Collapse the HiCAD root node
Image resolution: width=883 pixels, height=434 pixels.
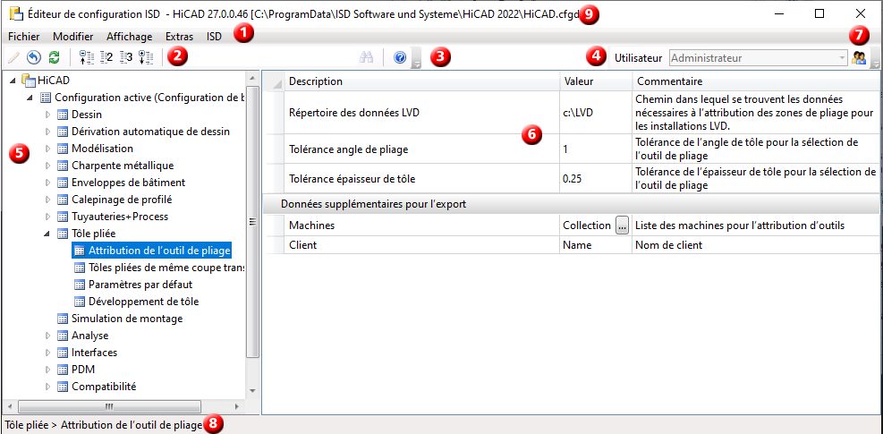click(13, 81)
